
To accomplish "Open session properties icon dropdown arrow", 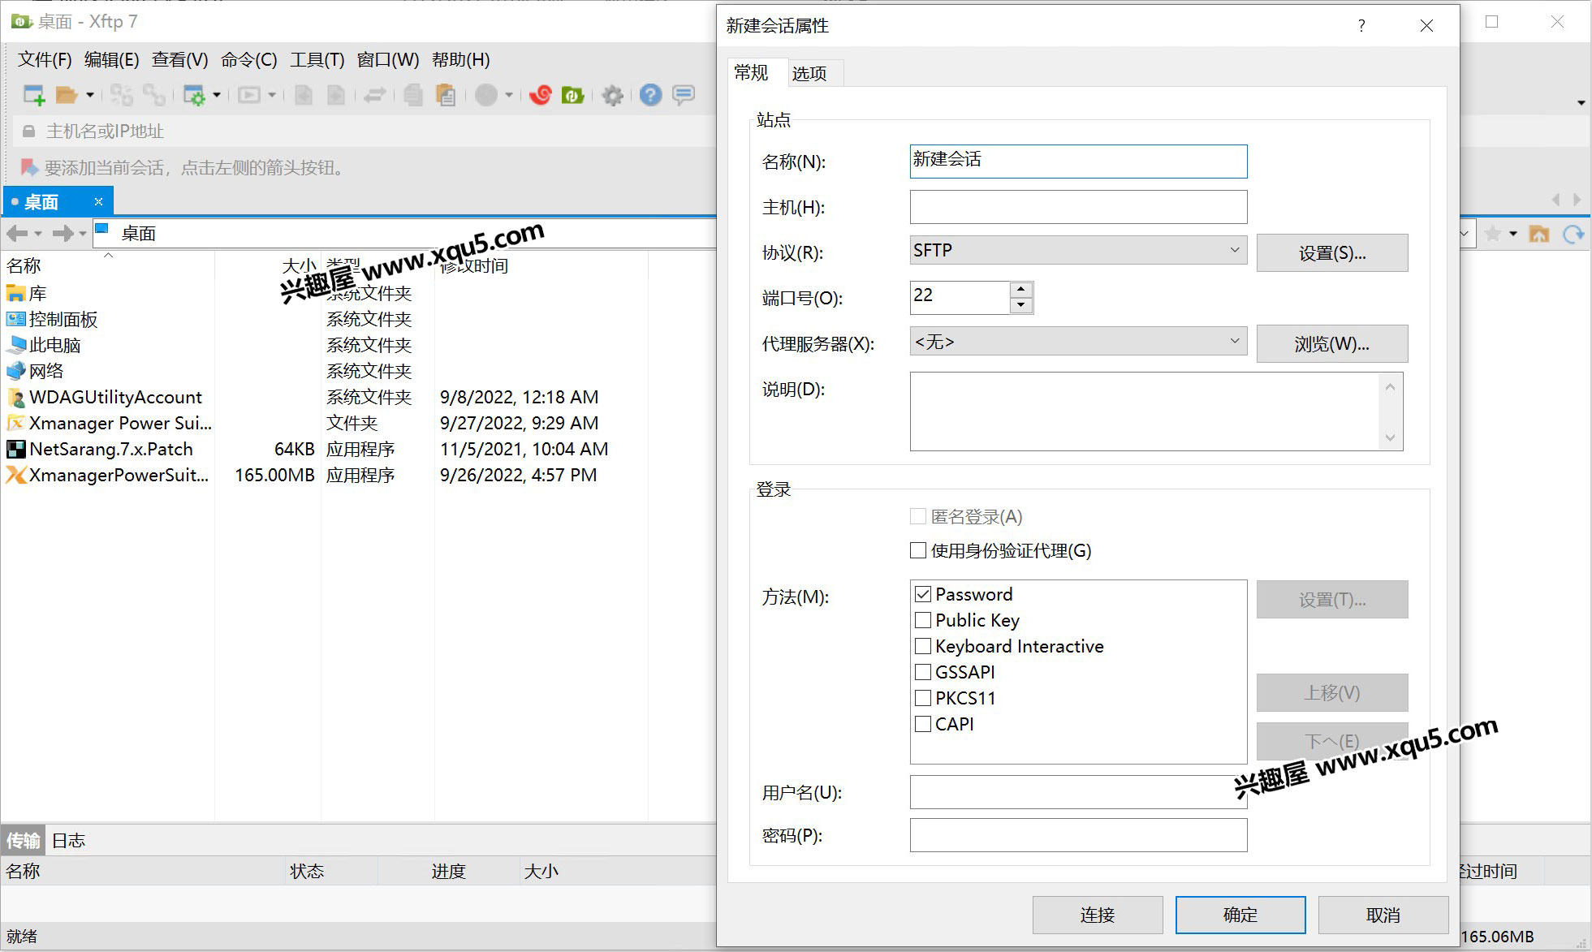I will point(217,95).
